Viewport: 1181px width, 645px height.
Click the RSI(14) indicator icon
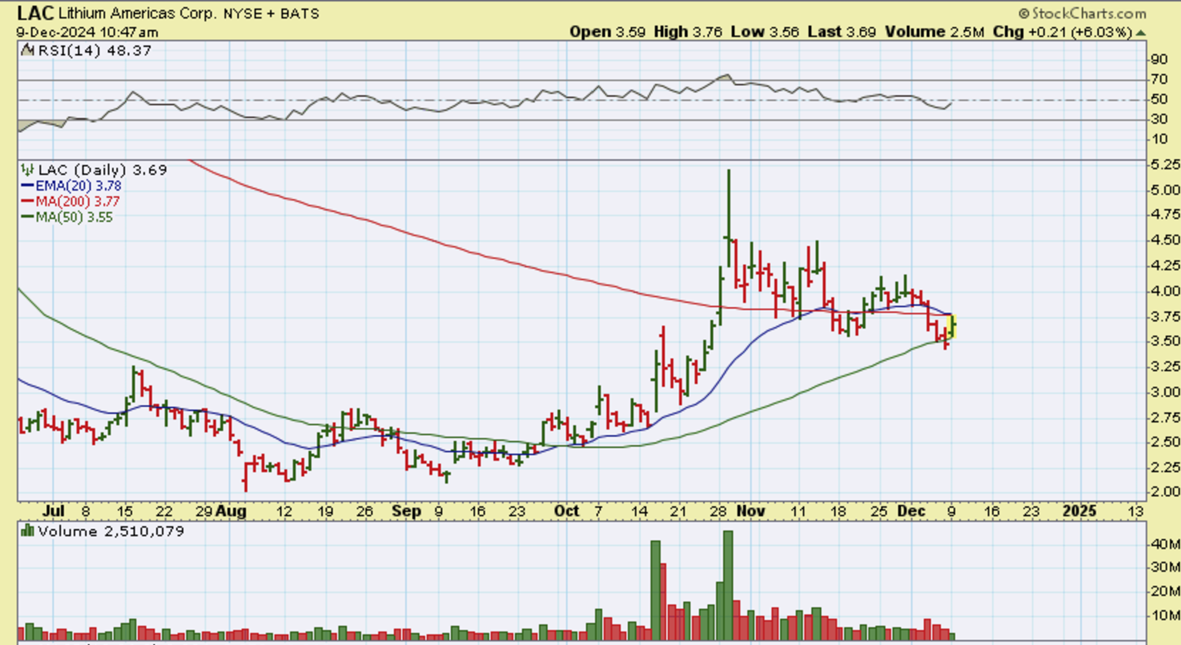27,50
